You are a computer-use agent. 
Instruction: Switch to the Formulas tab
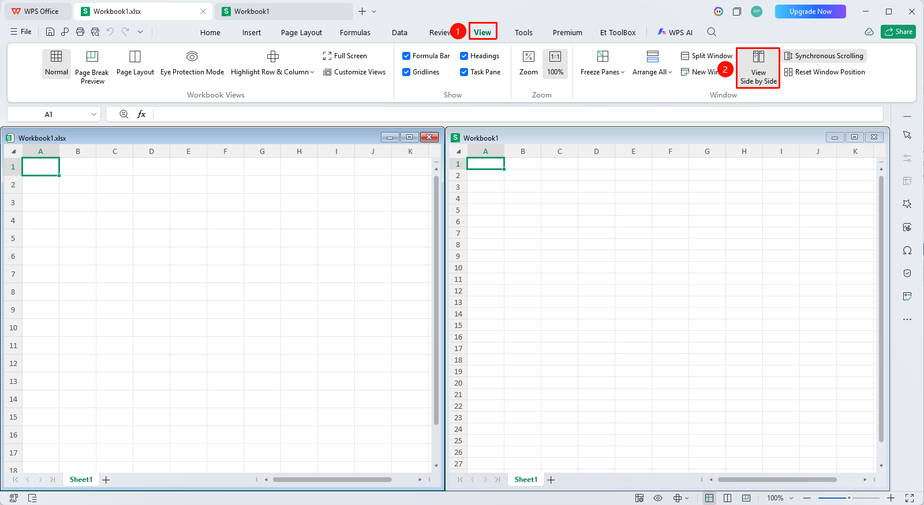(355, 33)
